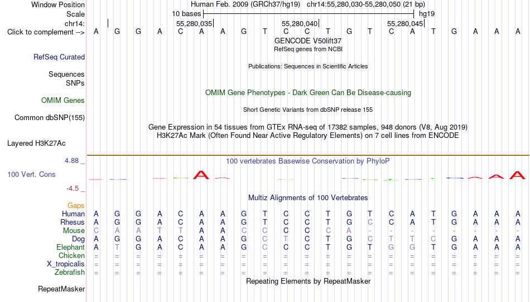Click the Layered H3K27Ac track label
This screenshot has height=302, width=530.
pyautogui.click(x=36, y=143)
